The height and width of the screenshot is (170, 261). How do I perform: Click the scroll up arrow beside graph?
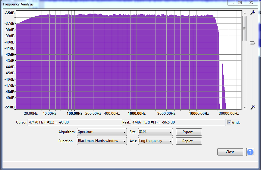244,13
